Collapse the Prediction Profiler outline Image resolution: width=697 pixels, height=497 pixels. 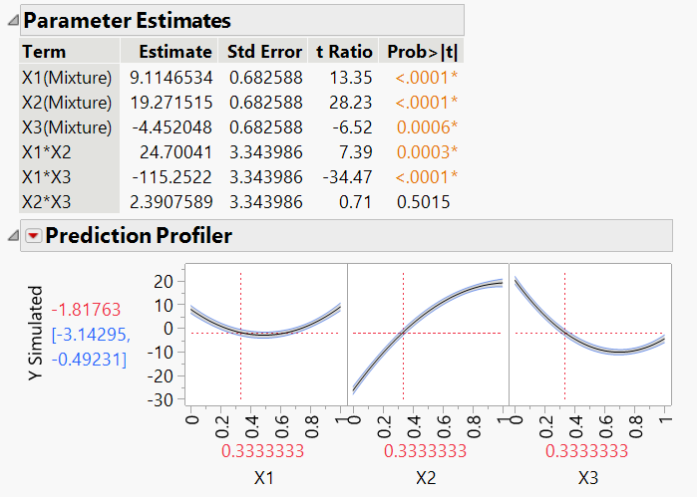click(x=11, y=236)
